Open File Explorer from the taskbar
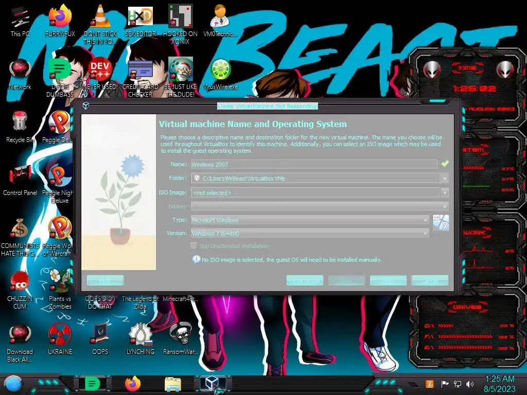 coord(173,384)
